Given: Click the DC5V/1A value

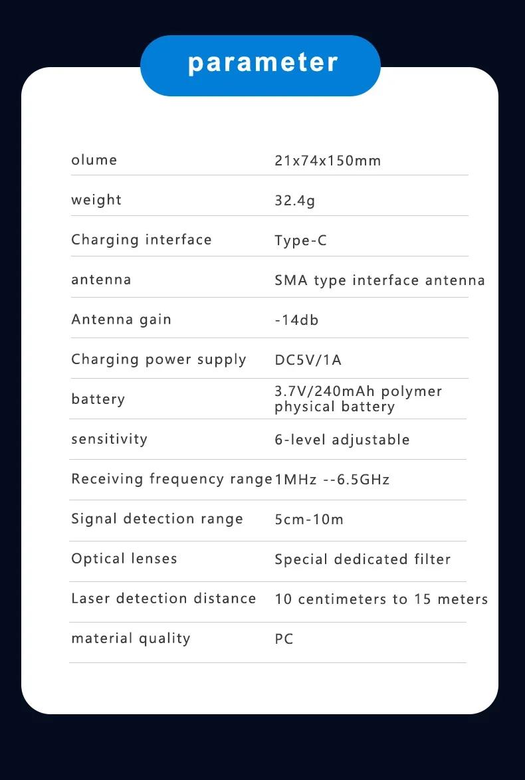Looking at the screenshot, I should [308, 360].
